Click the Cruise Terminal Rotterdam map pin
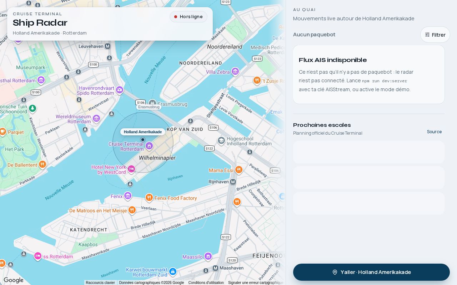This screenshot has width=457, height=285. tap(149, 145)
